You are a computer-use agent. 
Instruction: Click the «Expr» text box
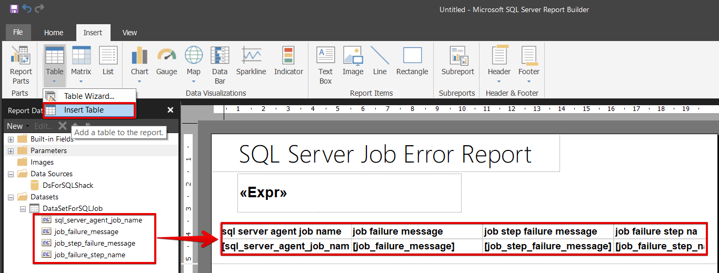click(349, 193)
